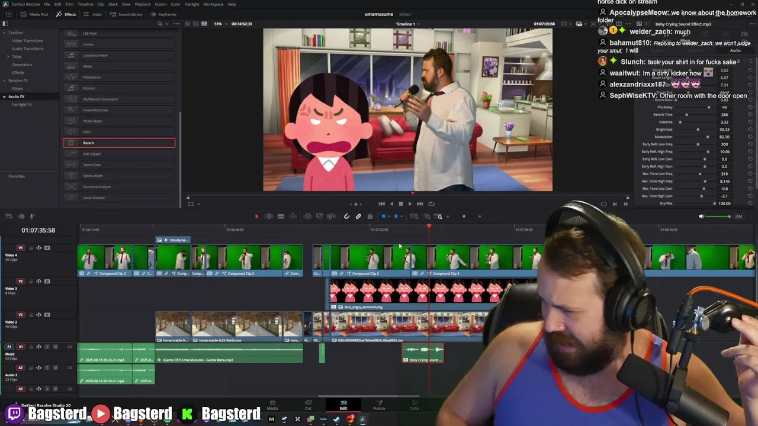Open the Playback menu

[143, 4]
